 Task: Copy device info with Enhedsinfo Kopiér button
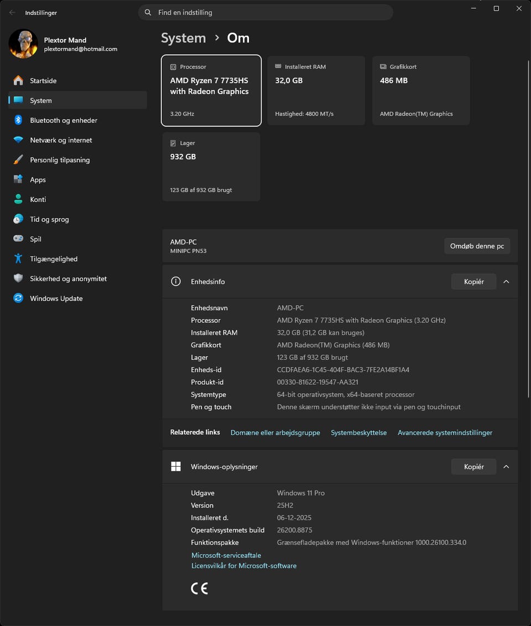(474, 281)
